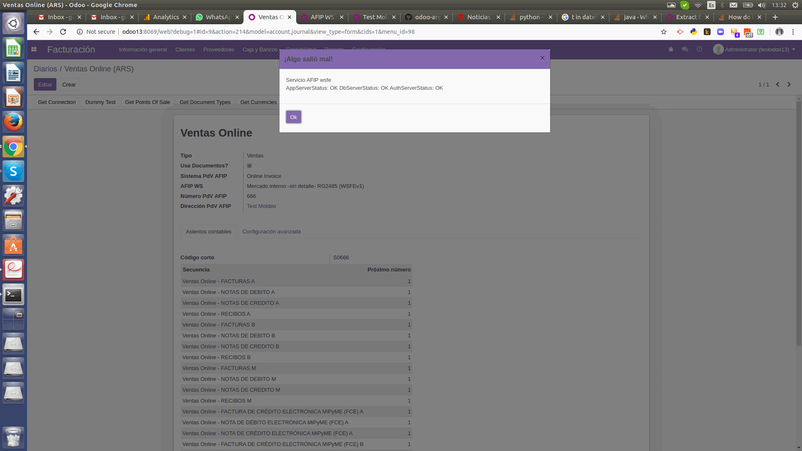Click the address bar URL field
The width and height of the screenshot is (802, 451).
click(x=388, y=32)
